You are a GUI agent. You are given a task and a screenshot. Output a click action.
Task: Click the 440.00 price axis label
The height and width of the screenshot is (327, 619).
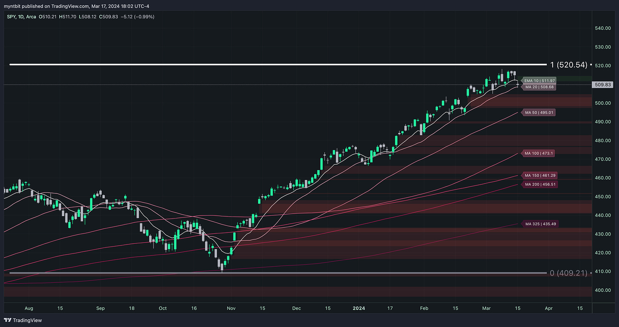click(x=602, y=215)
